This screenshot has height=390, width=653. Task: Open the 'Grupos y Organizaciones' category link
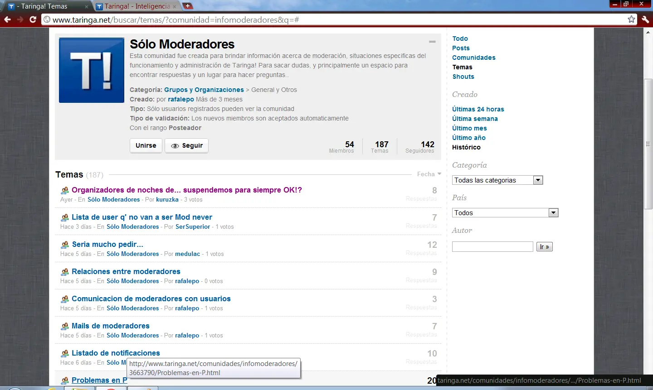point(204,90)
